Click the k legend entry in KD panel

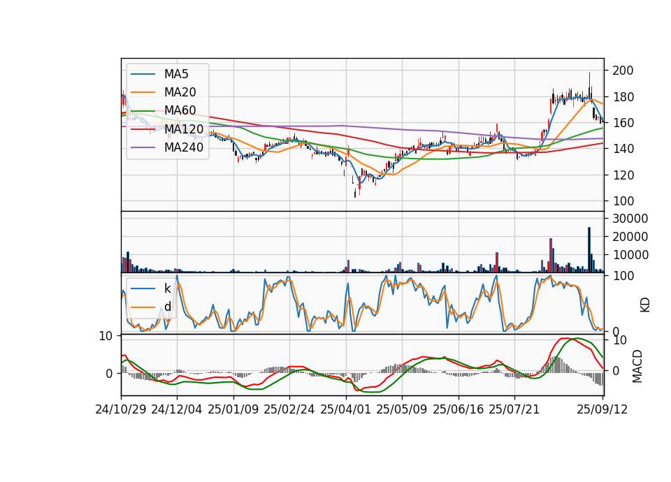167,289
